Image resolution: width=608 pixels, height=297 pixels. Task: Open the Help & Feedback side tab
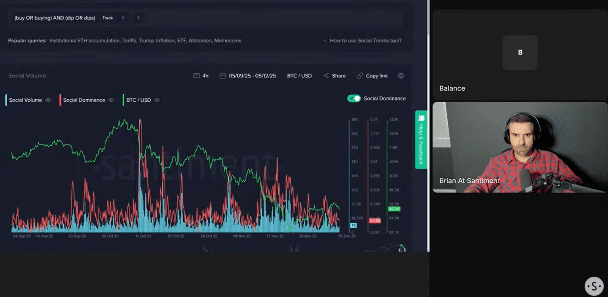click(421, 139)
